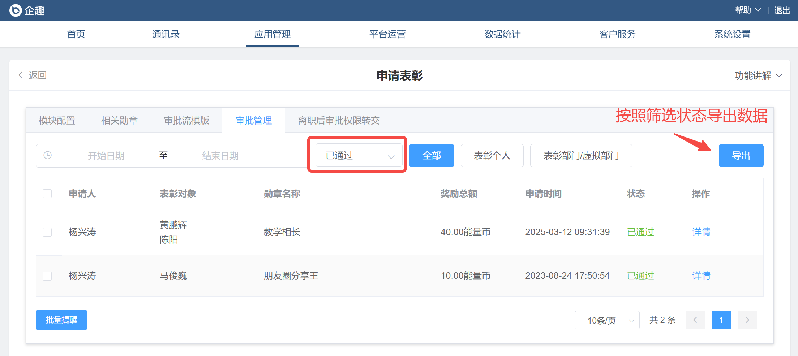Toggle the select-all checkbox in table header
798x356 pixels.
point(47,194)
